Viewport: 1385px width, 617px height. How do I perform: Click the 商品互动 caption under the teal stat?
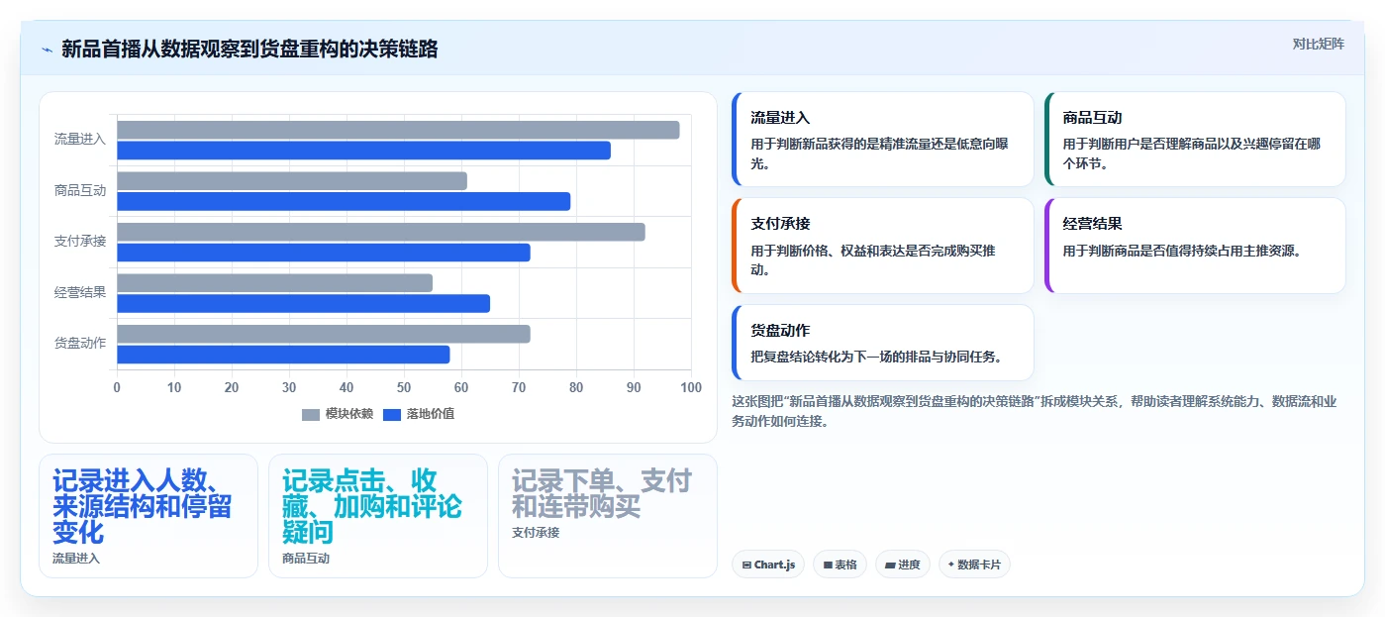click(306, 559)
